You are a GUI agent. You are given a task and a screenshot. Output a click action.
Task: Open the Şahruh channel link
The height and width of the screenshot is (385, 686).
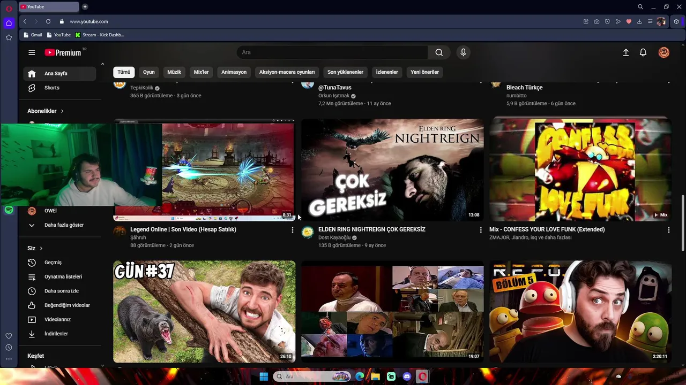point(138,237)
